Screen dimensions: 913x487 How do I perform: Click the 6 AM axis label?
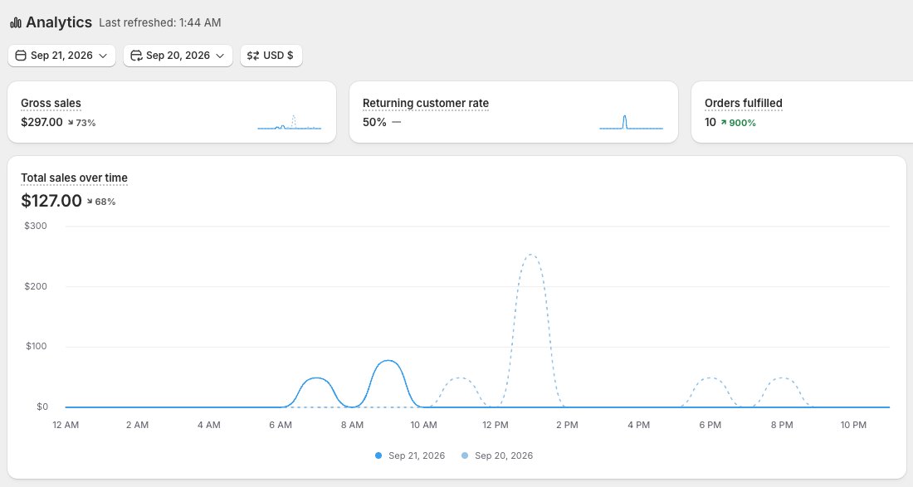[x=280, y=425]
